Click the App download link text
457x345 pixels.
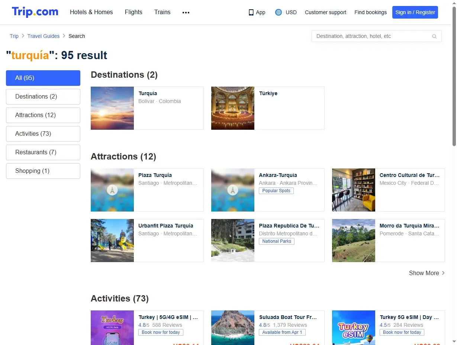(261, 12)
